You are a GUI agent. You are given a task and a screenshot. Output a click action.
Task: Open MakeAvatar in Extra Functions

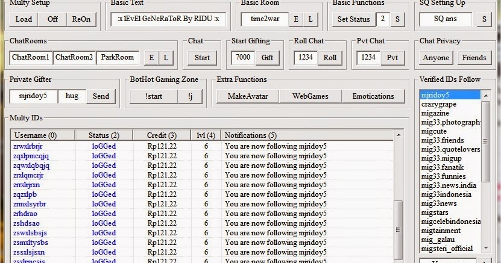click(x=248, y=96)
